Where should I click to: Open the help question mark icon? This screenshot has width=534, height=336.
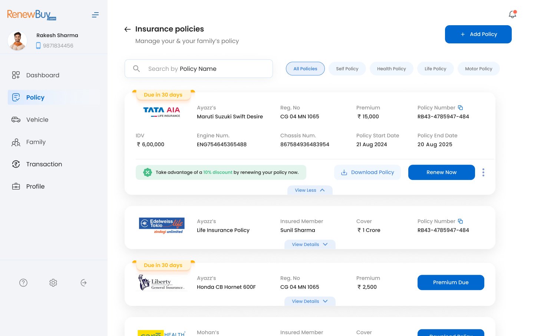pos(23,283)
